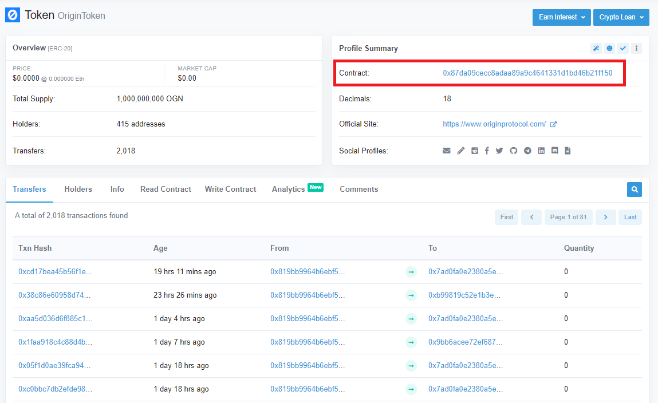658x403 pixels.
Task: Open the Telegram social profile icon
Action: tap(527, 151)
